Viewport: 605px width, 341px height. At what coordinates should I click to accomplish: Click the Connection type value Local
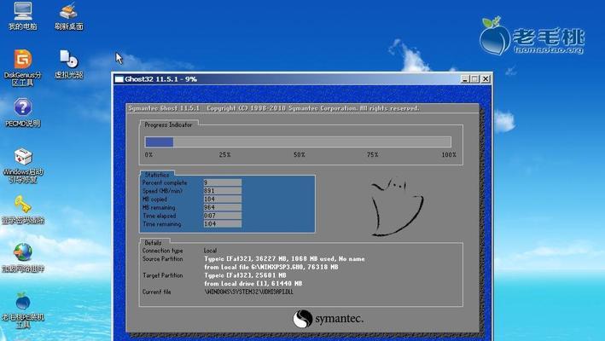point(210,251)
